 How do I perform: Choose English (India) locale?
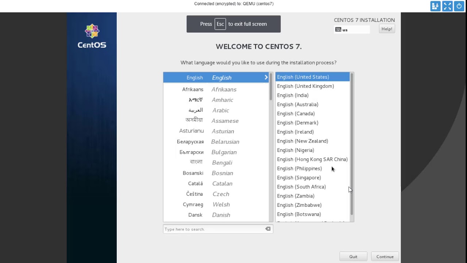click(313, 95)
